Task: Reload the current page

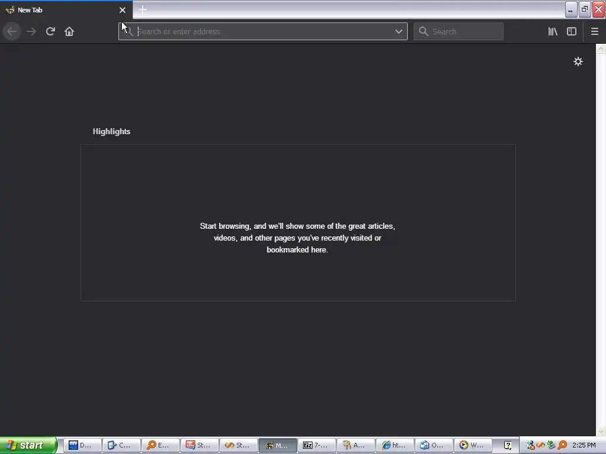Action: click(50, 31)
